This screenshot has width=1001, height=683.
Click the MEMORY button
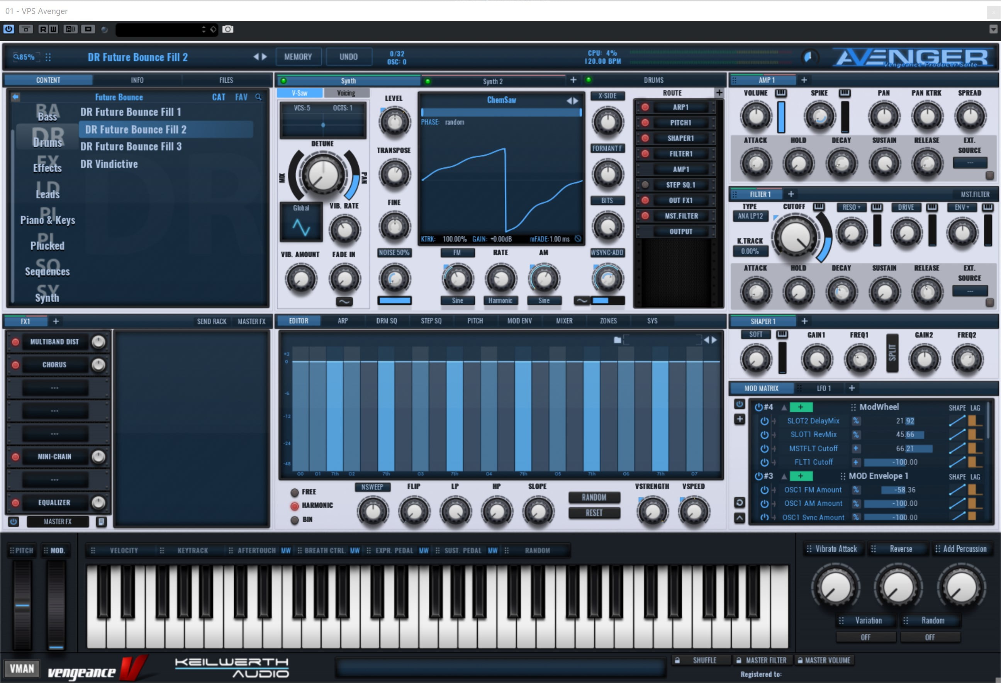298,57
